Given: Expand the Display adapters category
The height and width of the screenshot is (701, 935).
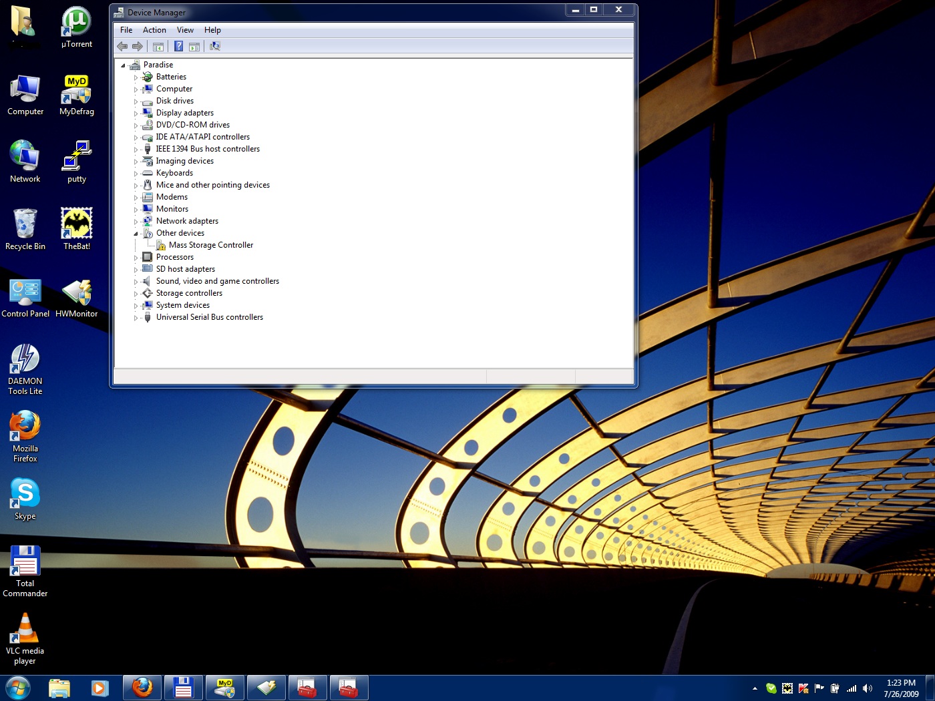Looking at the screenshot, I should (136, 113).
